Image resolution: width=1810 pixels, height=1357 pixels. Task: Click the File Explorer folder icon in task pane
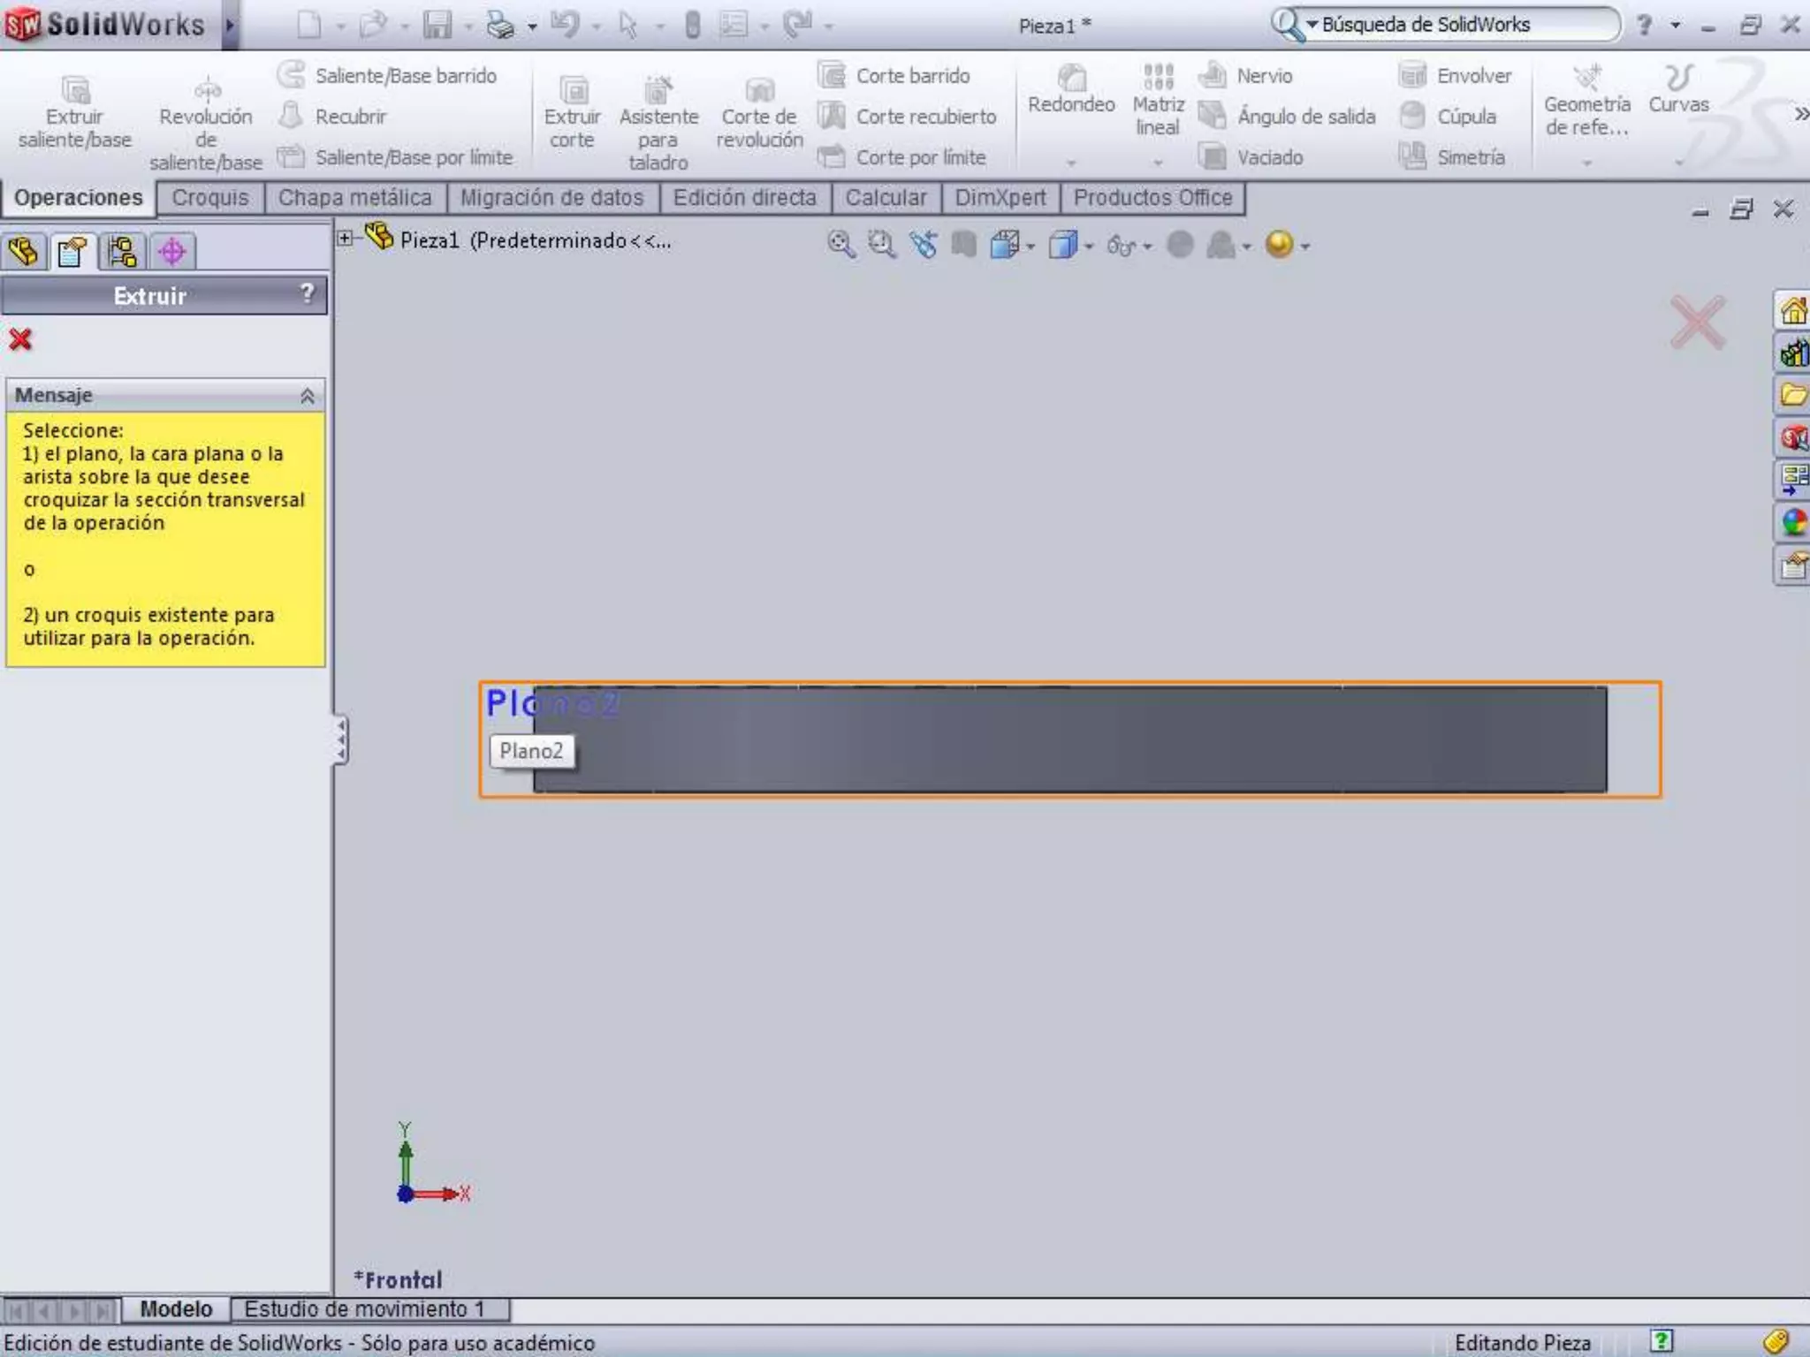tap(1793, 395)
